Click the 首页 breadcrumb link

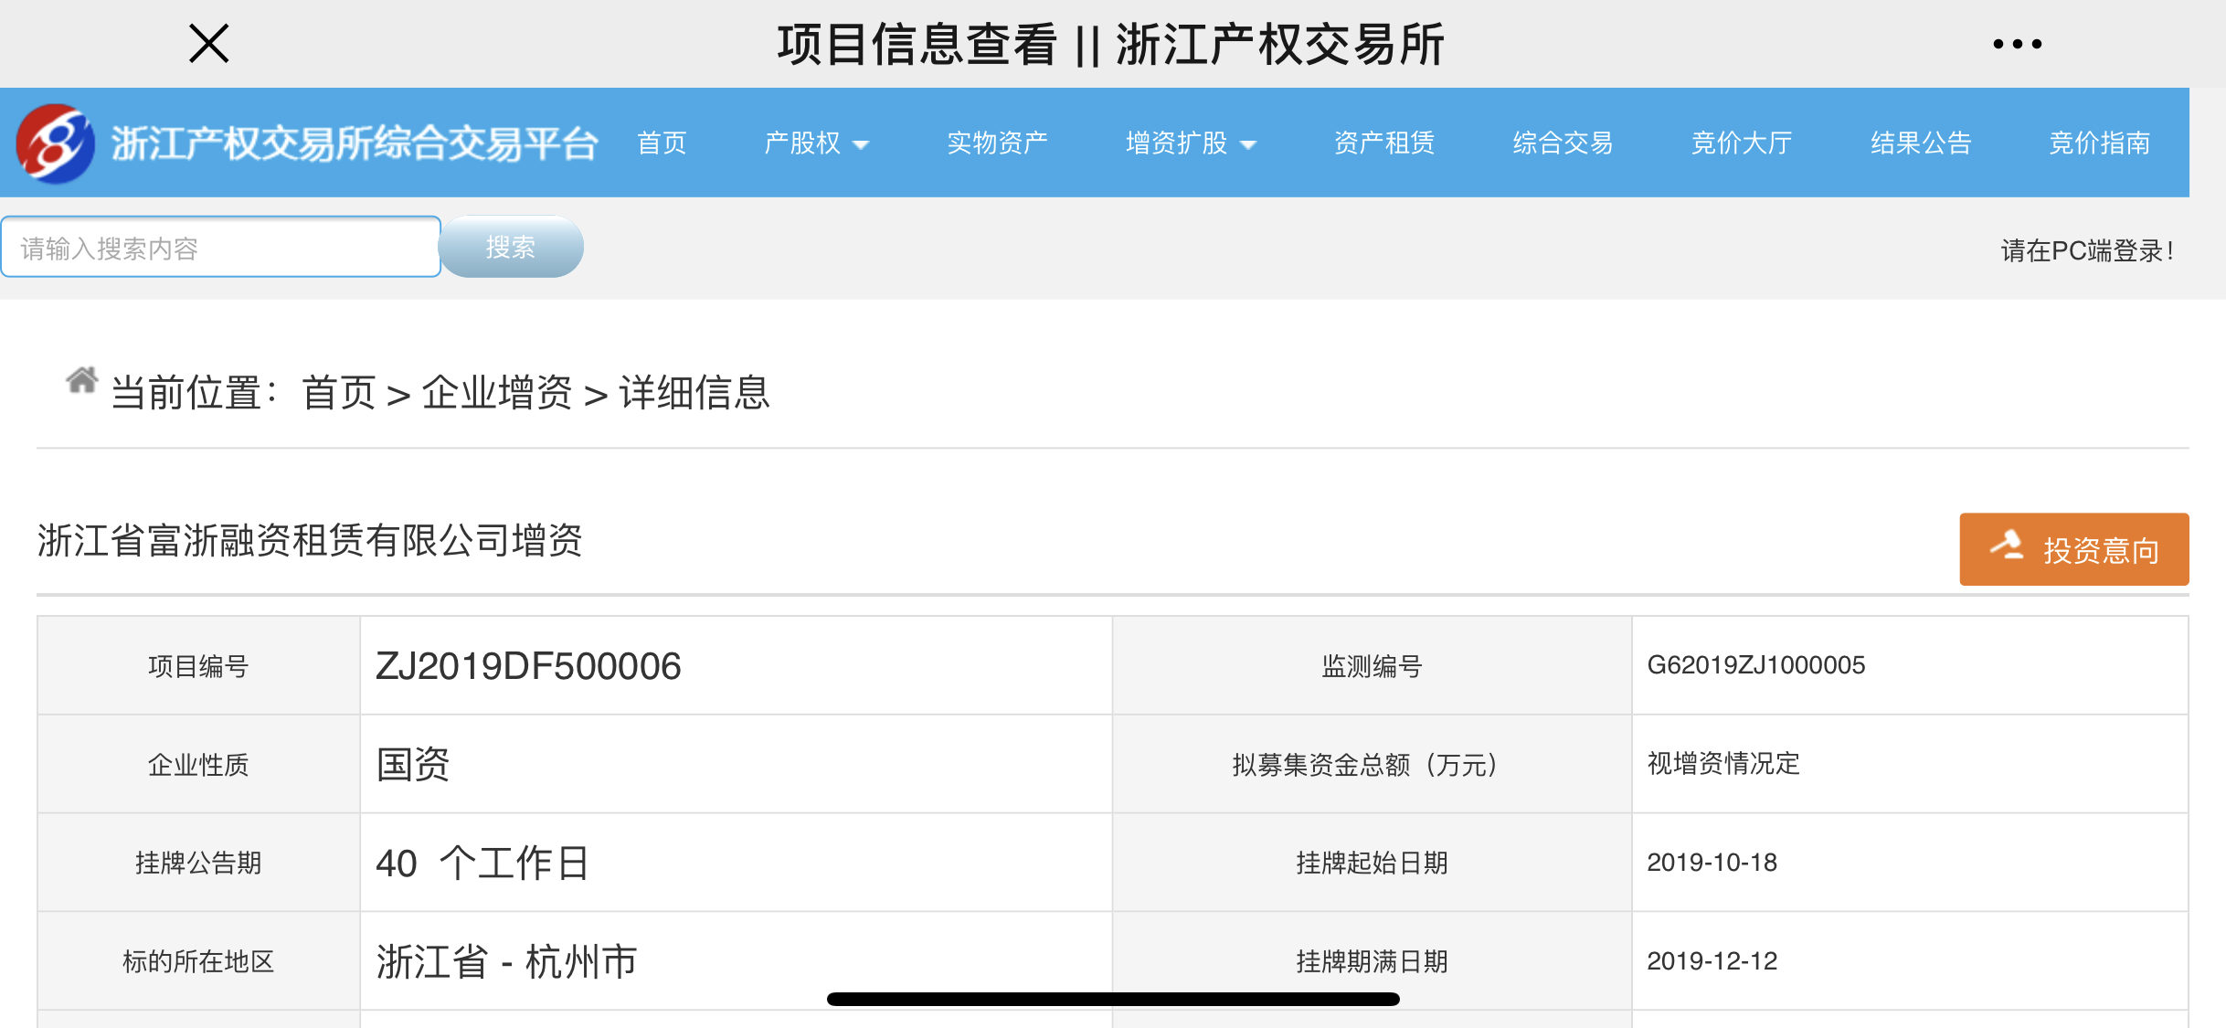point(338,393)
